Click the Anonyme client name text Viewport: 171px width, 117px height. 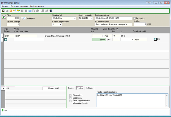click(x=31, y=18)
